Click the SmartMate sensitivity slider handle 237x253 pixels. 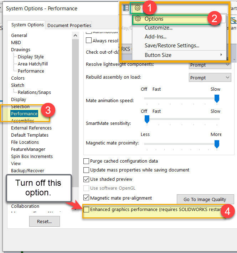click(146, 120)
